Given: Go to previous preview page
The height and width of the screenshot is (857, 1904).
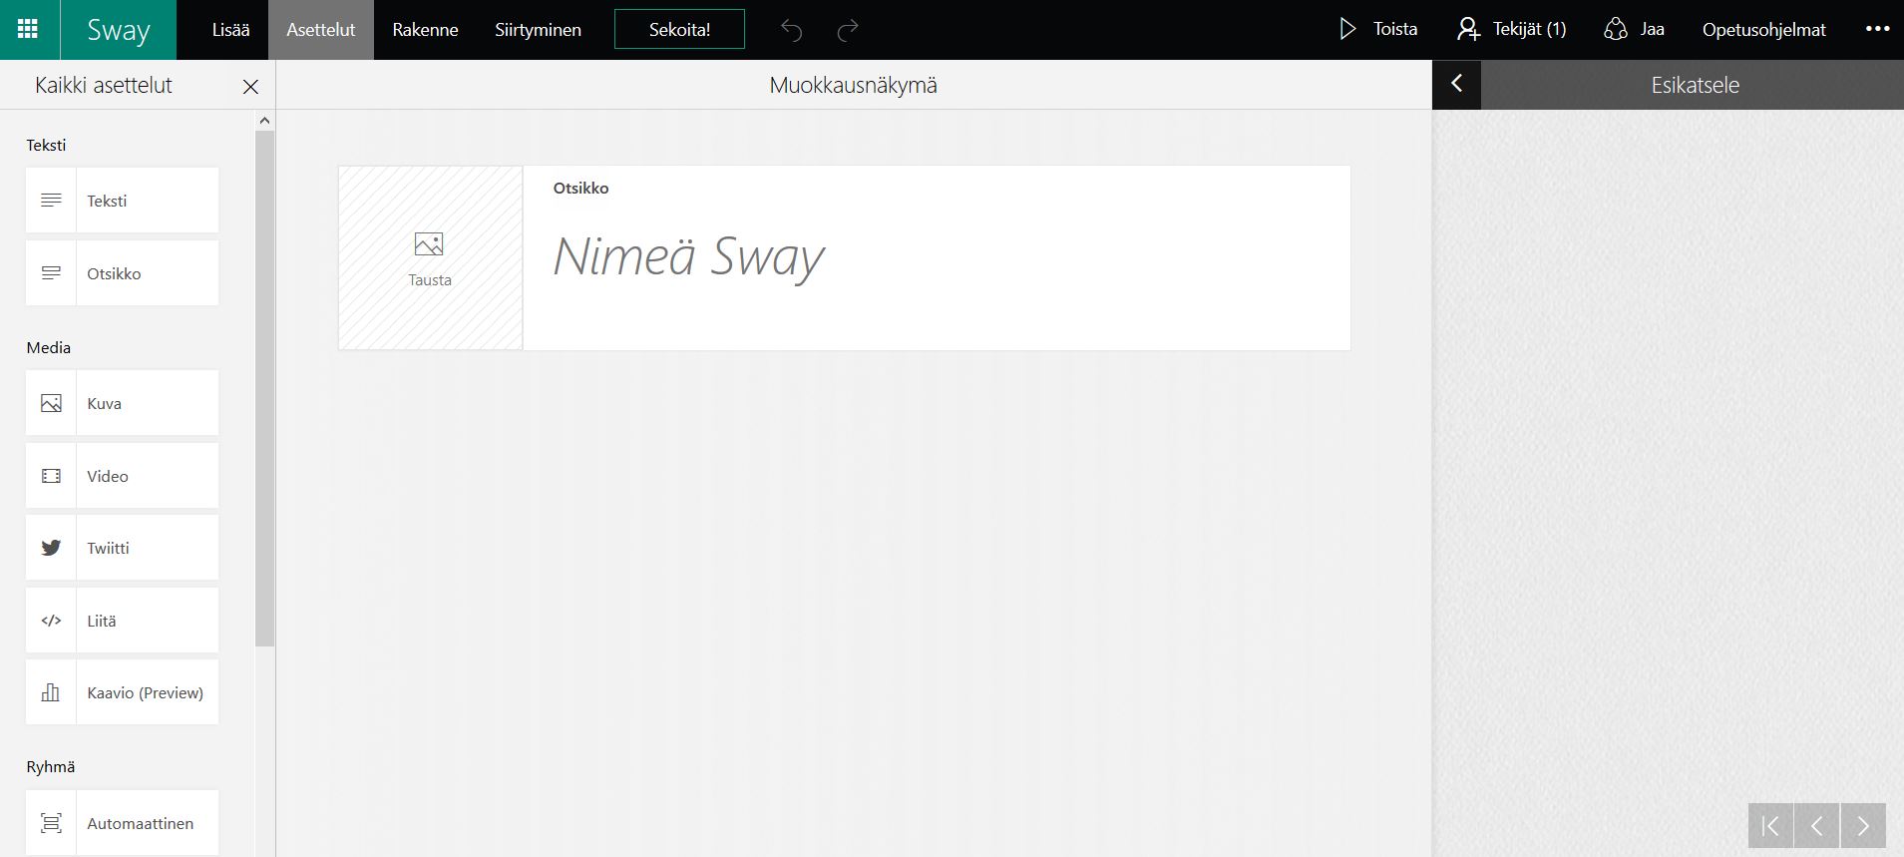Looking at the screenshot, I should (x=1816, y=825).
